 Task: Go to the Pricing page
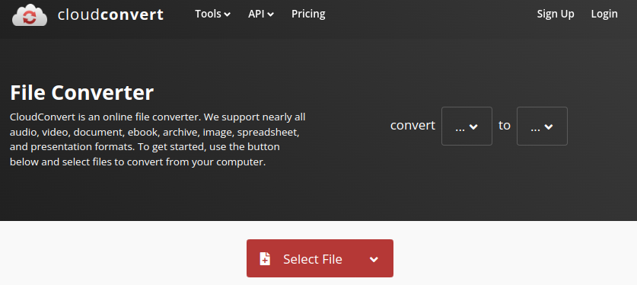click(x=308, y=14)
